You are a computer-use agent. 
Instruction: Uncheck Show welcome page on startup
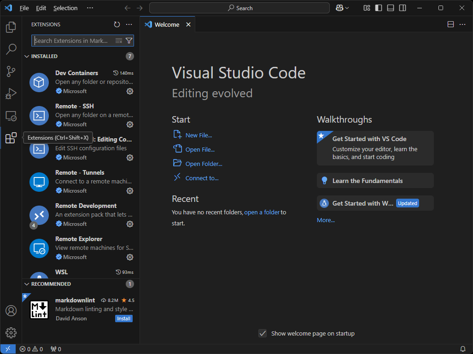click(x=263, y=333)
